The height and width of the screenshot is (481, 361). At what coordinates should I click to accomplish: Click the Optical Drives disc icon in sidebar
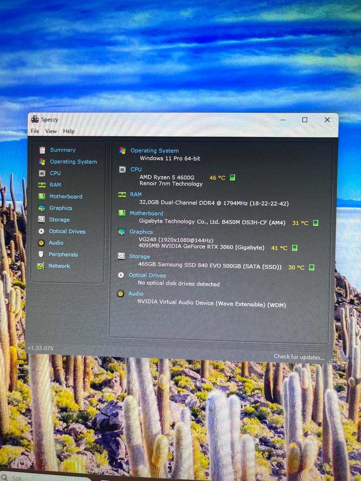pos(41,231)
